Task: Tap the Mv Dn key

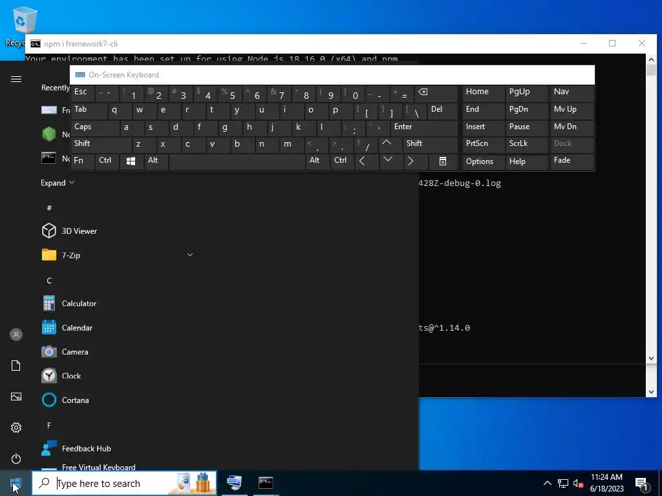Action: (571, 128)
